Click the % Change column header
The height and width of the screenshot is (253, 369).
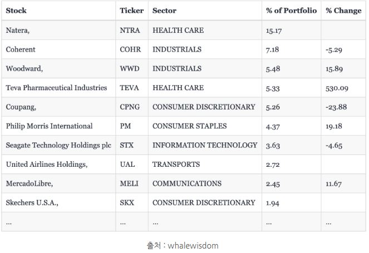[x=343, y=11]
